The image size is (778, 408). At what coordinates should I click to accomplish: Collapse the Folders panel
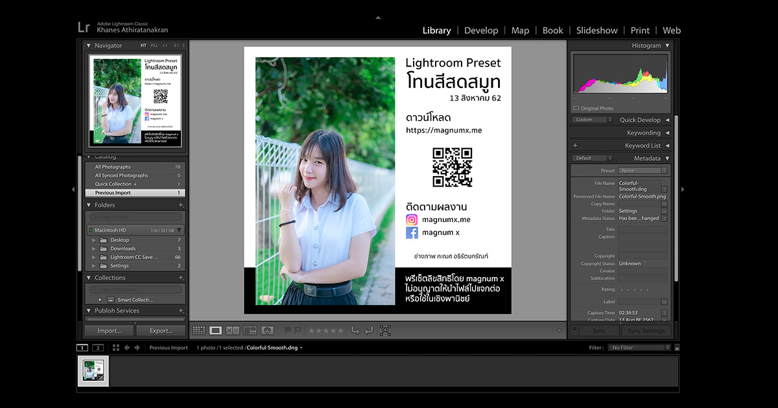[89, 205]
